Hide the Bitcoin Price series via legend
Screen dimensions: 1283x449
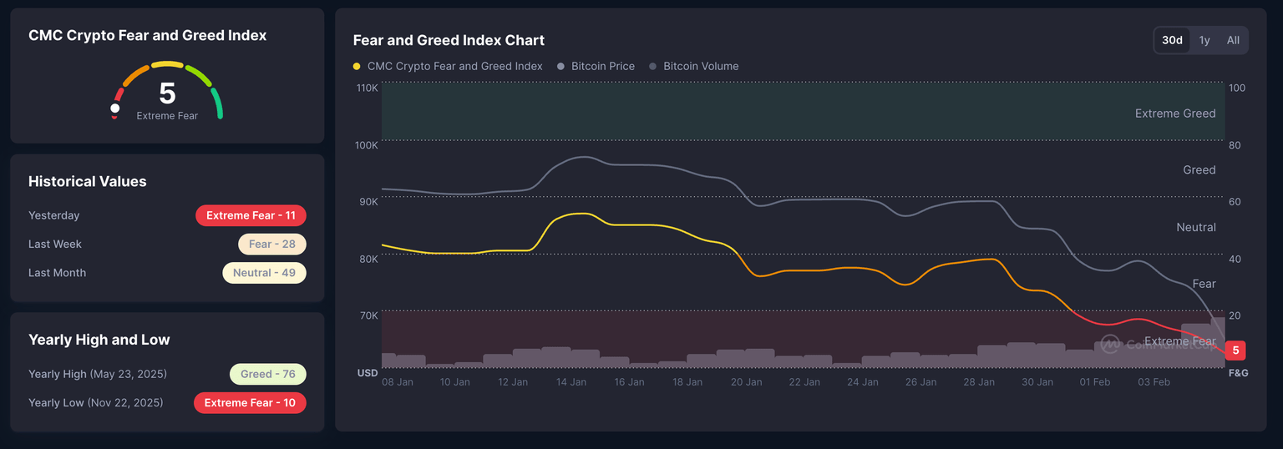point(602,67)
